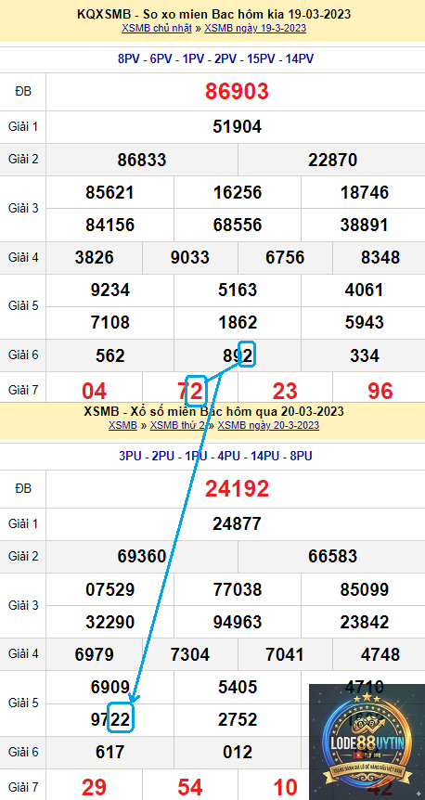This screenshot has width=425, height=800.
Task: Select sixth prize number 562
Action: click(x=110, y=355)
